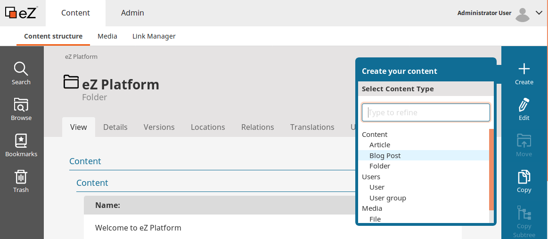This screenshot has width=548, height=239.
Task: Switch to the Content main tab
Action: [75, 13]
